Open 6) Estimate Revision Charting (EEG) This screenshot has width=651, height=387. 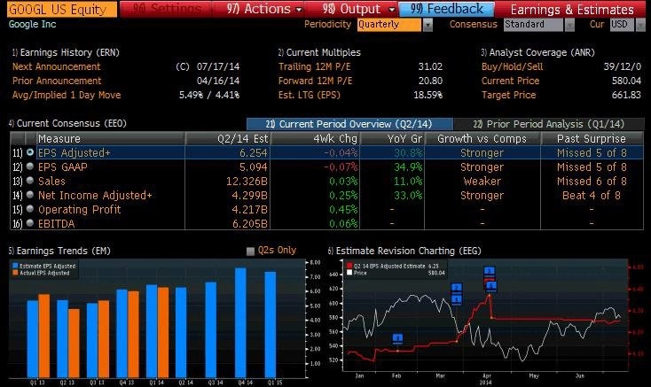pyautogui.click(x=404, y=251)
